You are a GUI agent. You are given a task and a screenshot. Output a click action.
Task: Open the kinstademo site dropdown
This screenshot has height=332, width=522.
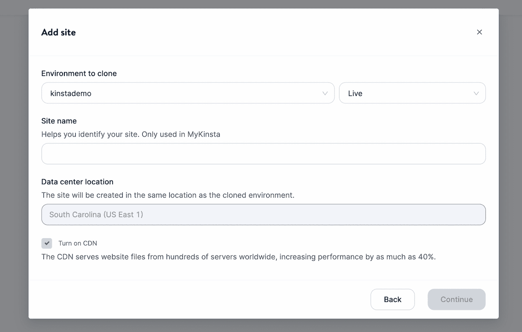click(x=187, y=93)
